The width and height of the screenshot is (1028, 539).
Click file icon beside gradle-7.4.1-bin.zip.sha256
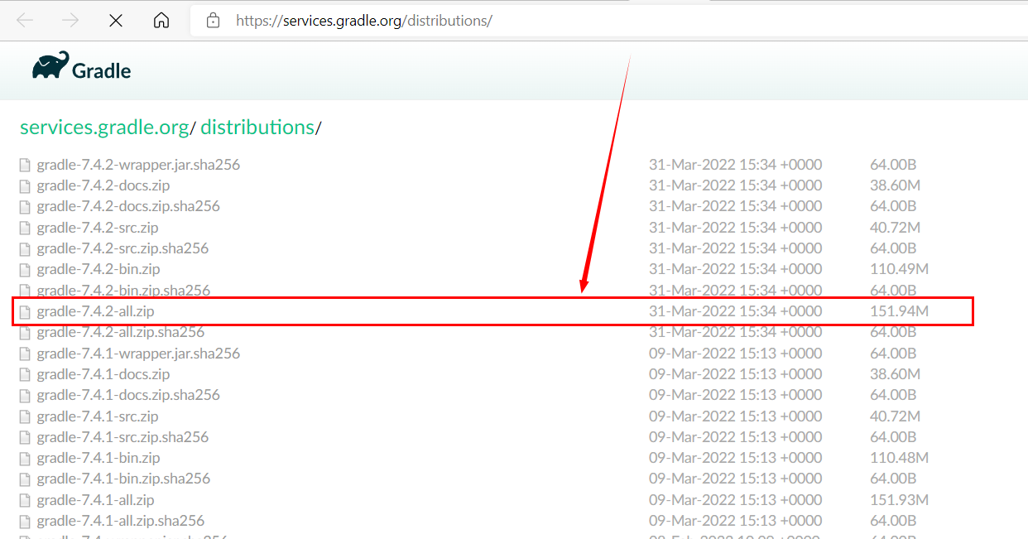tap(24, 479)
